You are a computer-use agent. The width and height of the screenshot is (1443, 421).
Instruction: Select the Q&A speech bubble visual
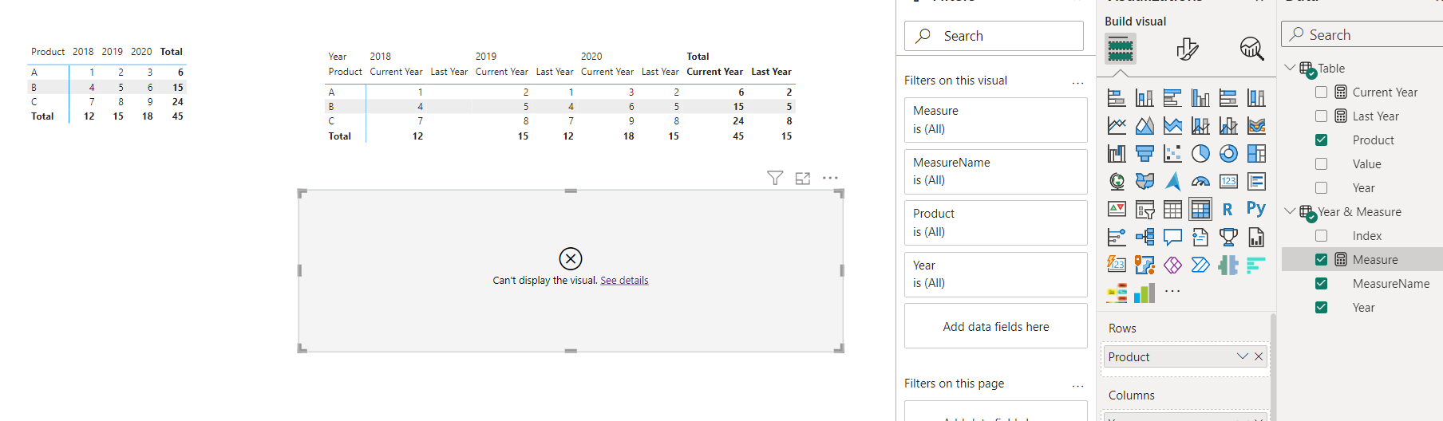[1172, 238]
